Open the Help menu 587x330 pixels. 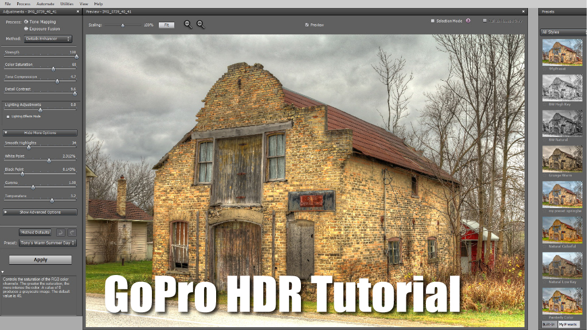tap(99, 4)
